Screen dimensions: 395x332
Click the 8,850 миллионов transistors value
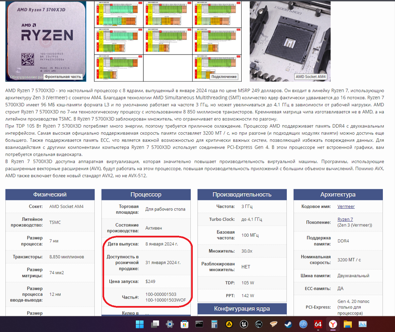click(x=67, y=257)
